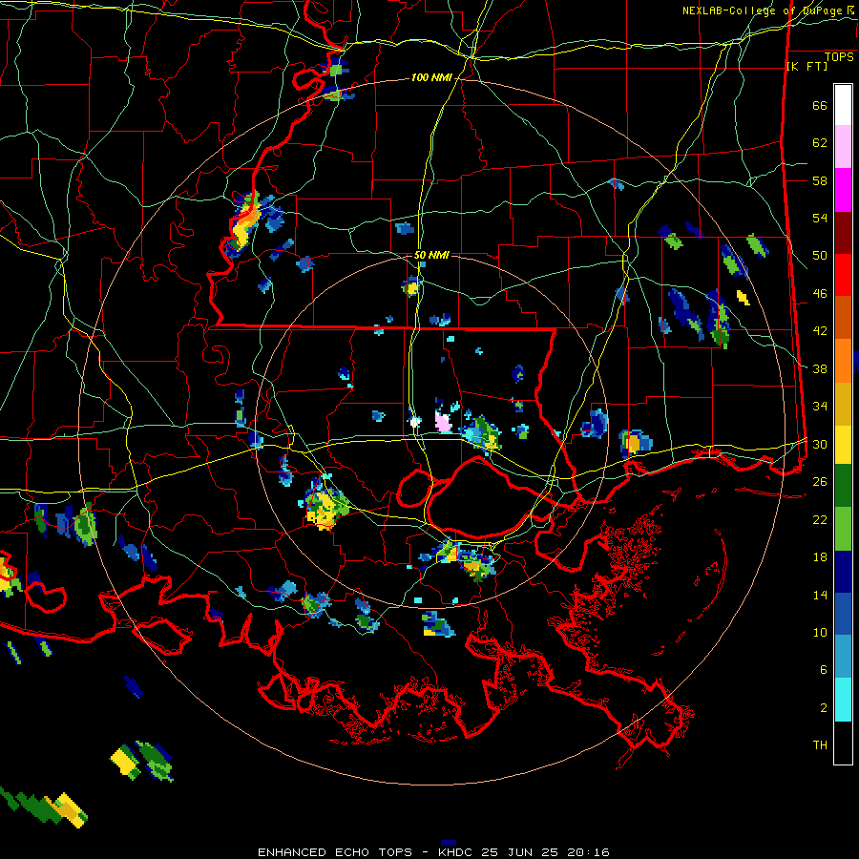Image resolution: width=859 pixels, height=859 pixels.
Task: Click the dark red (maroon) legend swatch
Action: [843, 233]
